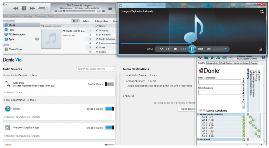Mute the Media Player speaker icon
Screen dimensions: 269x148
coord(209,49)
